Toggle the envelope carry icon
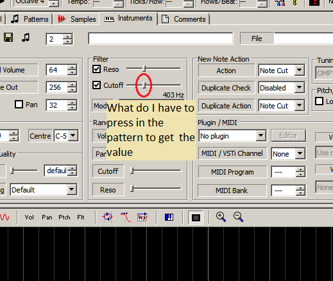This screenshot has width=333, height=281. [x=142, y=217]
